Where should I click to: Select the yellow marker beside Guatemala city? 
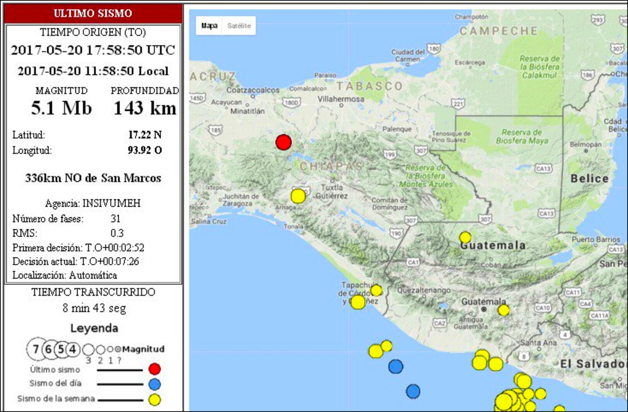[503, 310]
